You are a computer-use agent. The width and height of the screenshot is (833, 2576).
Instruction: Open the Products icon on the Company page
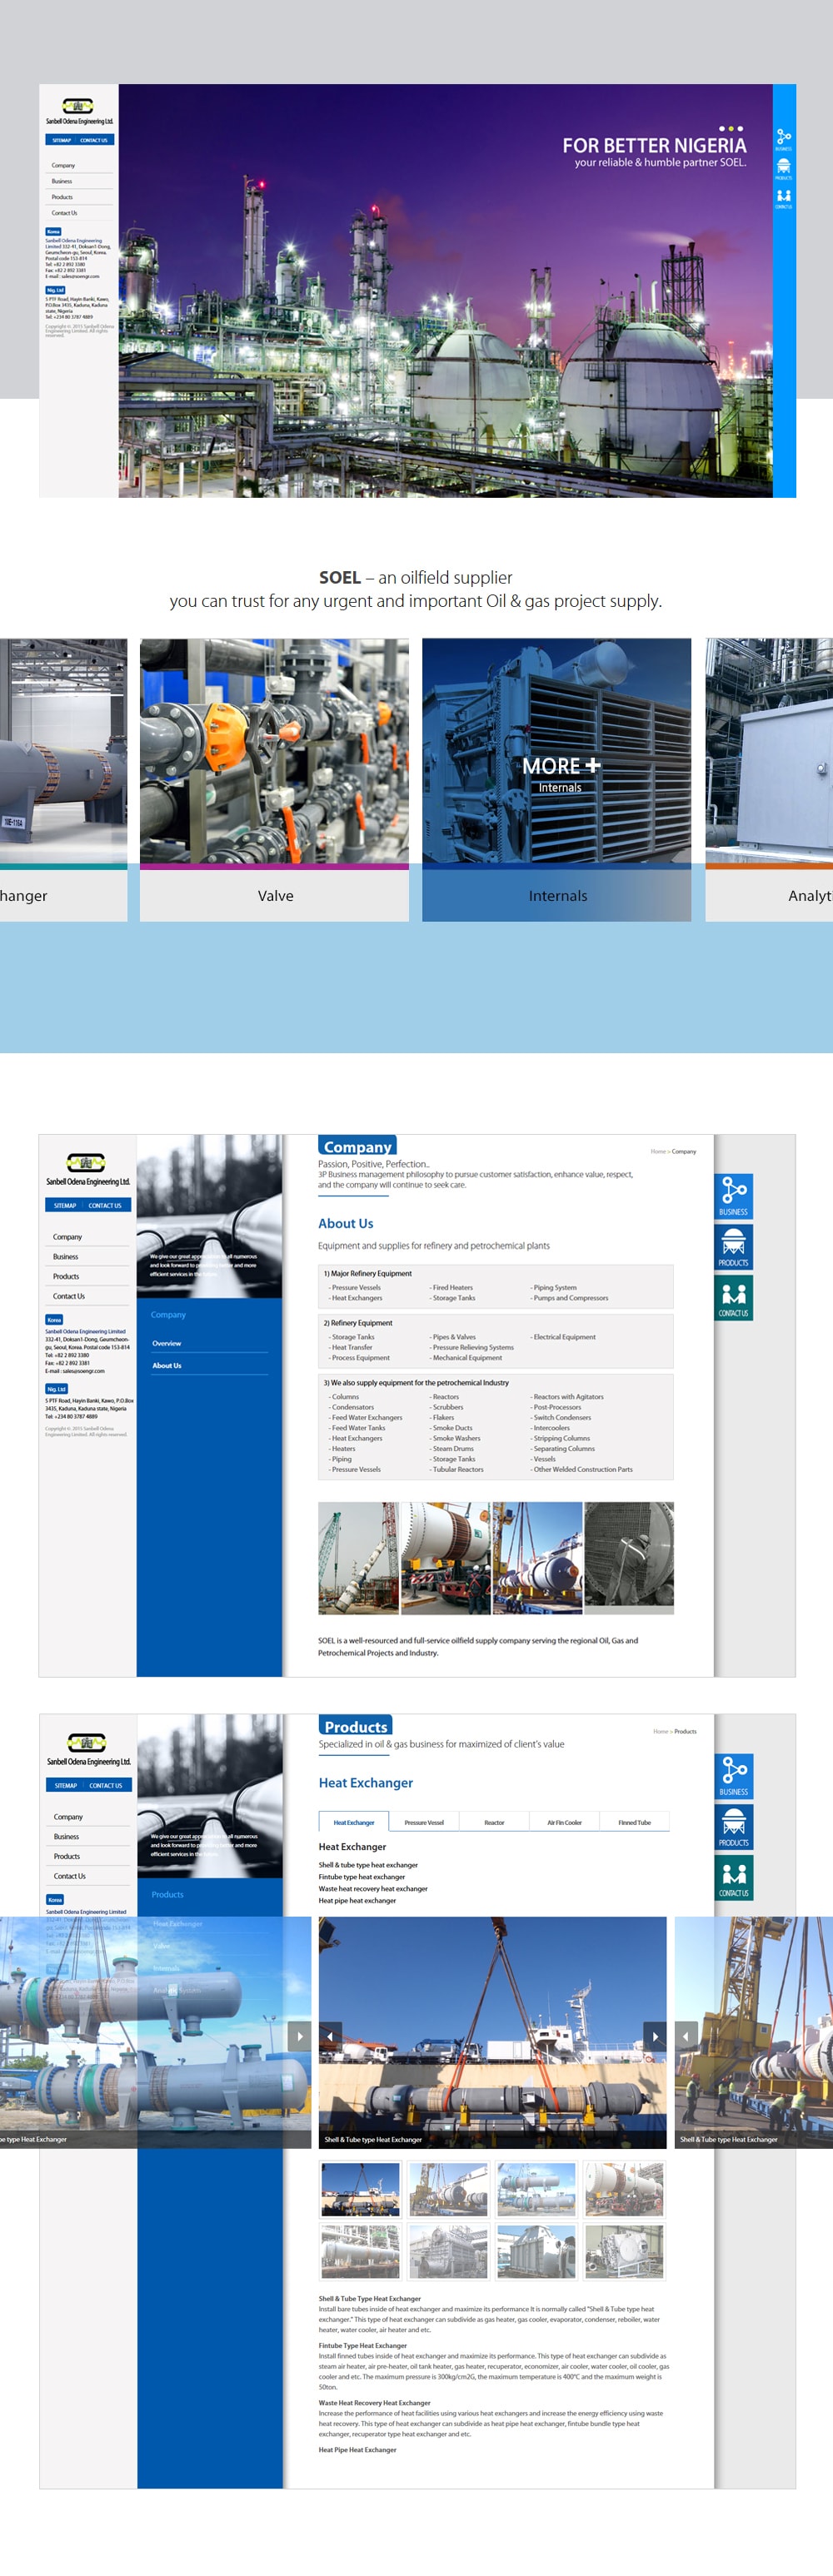coord(733,1247)
